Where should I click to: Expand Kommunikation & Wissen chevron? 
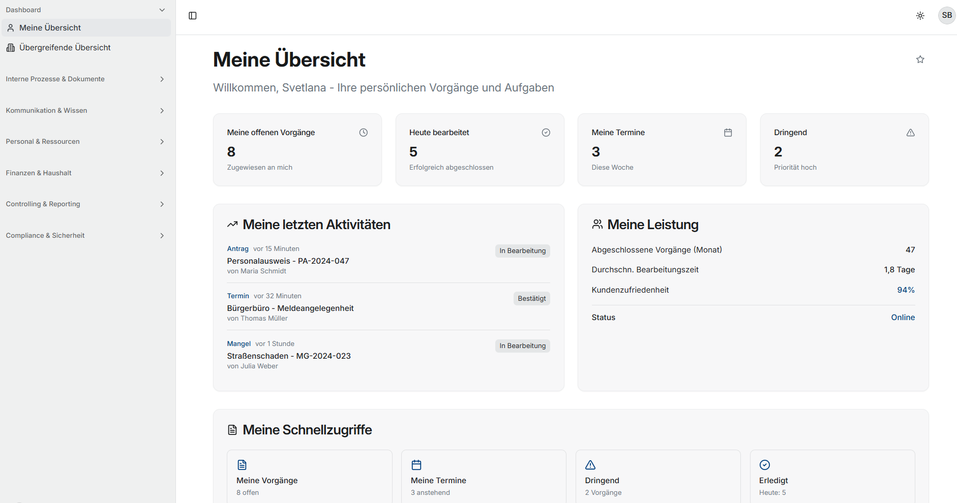[162, 111]
